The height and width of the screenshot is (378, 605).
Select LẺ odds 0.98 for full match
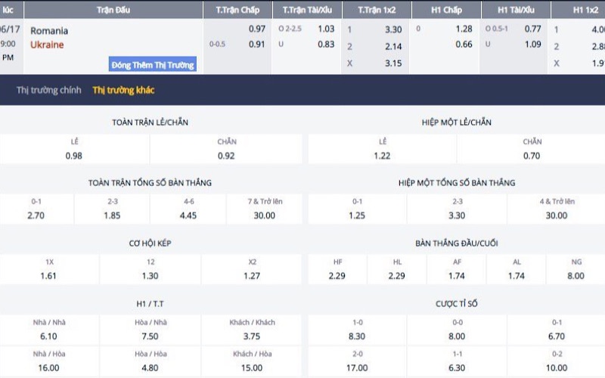pos(74,155)
